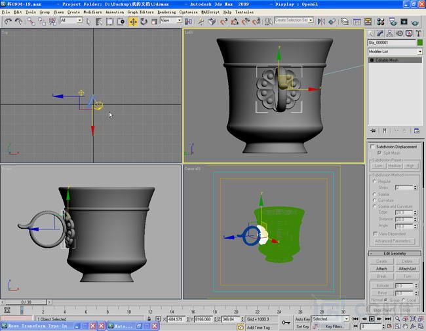Image resolution: width=426 pixels, height=331 pixels.
Task: Open the Curve Editor icon
Action: tap(357, 22)
